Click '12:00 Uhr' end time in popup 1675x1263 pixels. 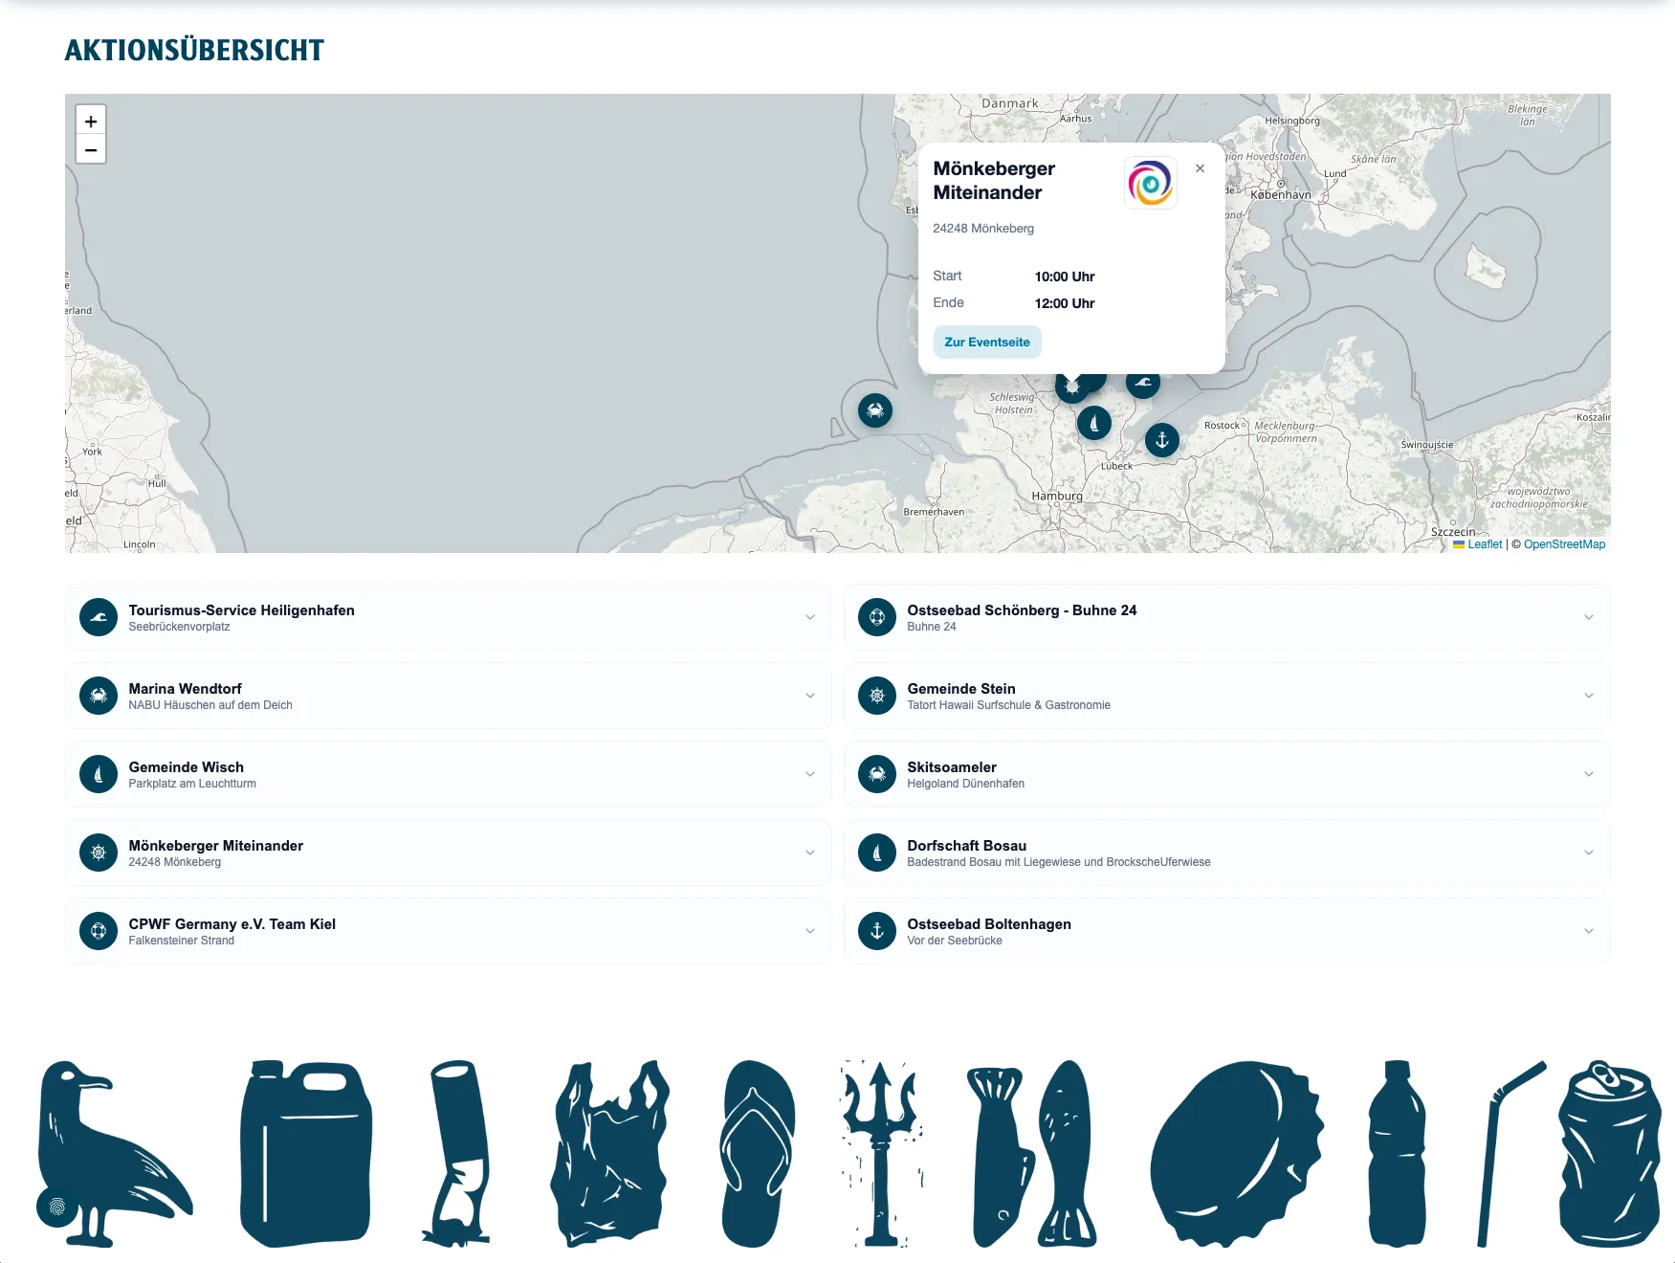click(1064, 303)
